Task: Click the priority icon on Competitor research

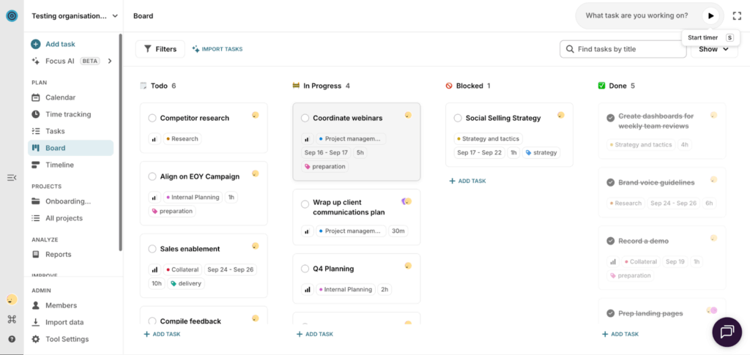Action: pos(155,138)
